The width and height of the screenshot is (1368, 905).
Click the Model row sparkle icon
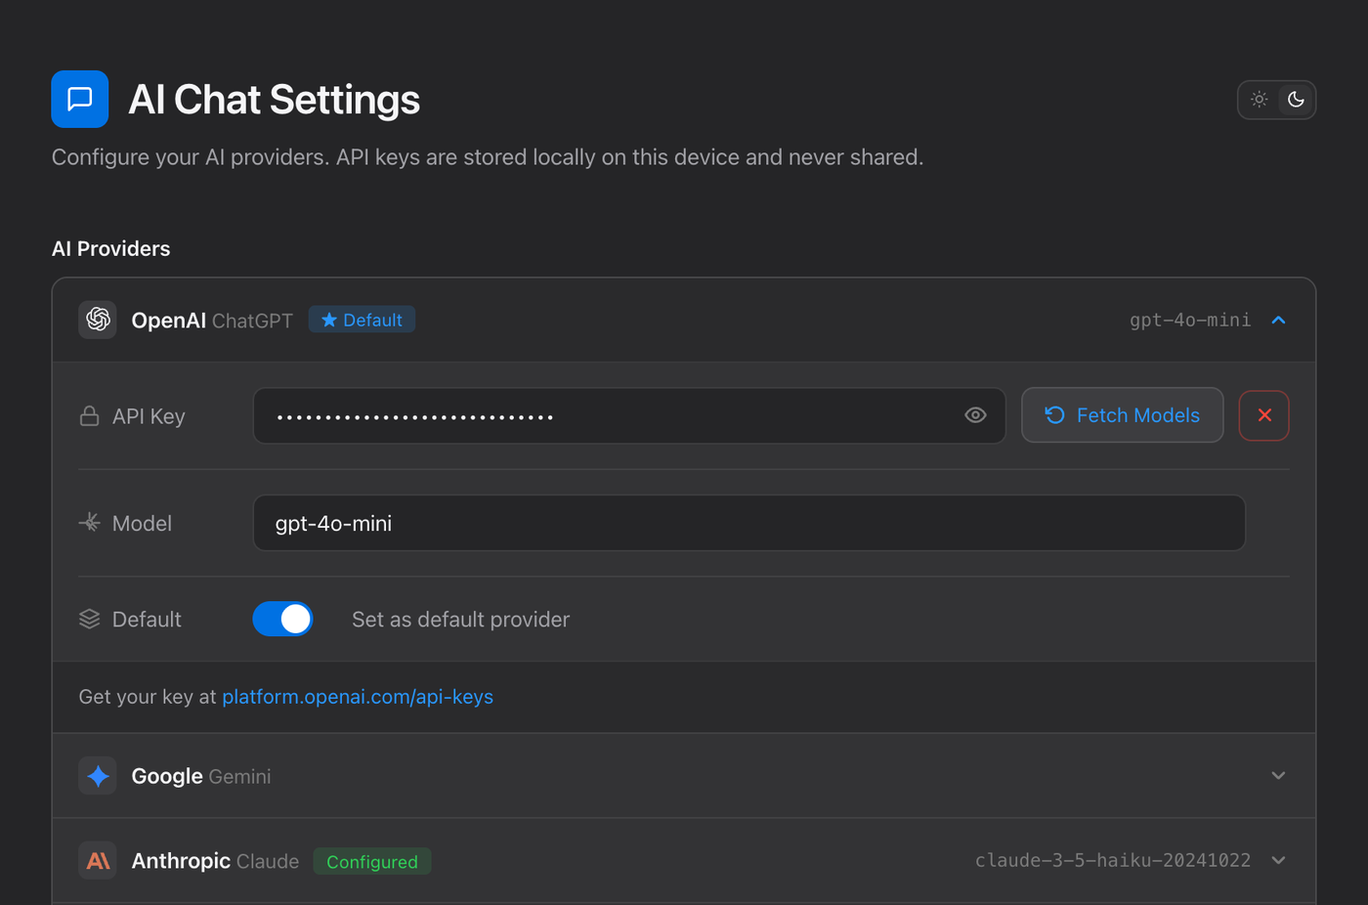point(89,523)
